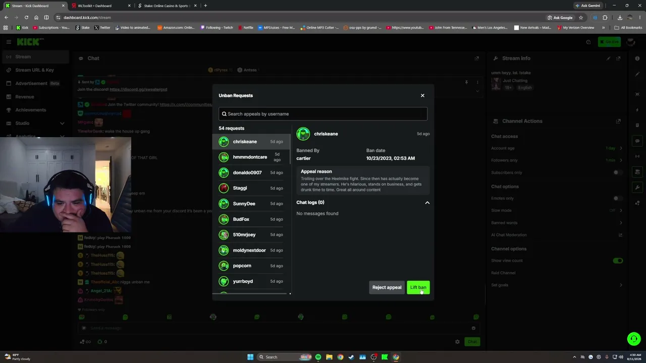The image size is (646, 363).
Task: Pop out the Channel Actions panel
Action: [x=618, y=121]
